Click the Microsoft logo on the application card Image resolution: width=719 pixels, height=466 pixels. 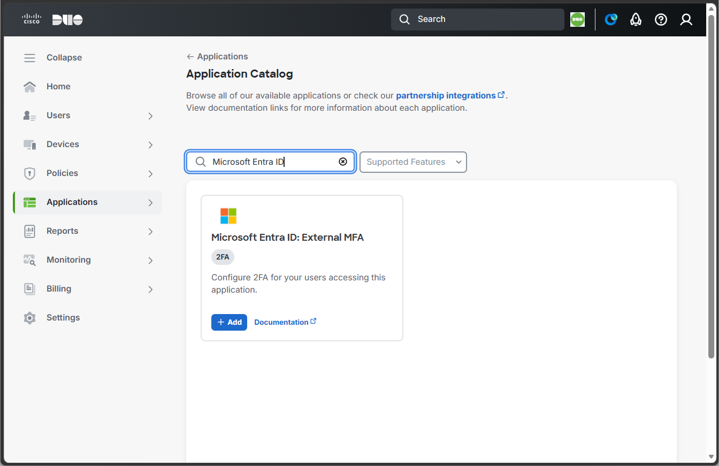(228, 216)
